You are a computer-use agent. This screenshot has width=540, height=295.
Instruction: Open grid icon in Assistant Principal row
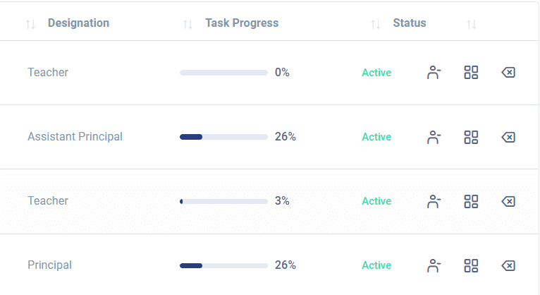point(471,137)
